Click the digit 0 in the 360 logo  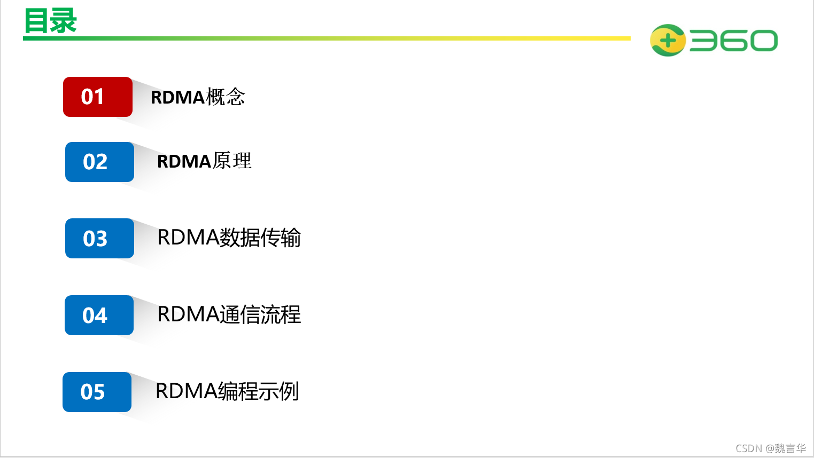coord(763,41)
